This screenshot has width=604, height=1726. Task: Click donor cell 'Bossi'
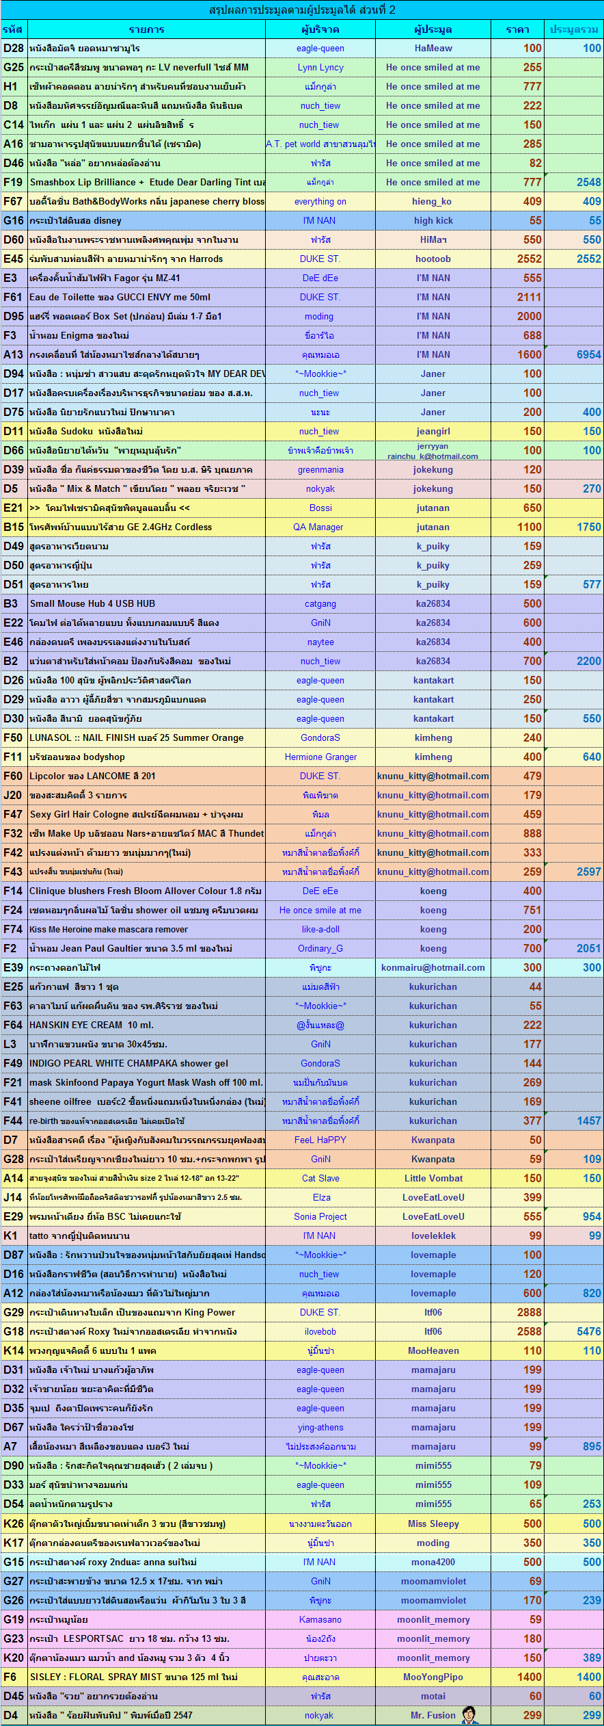320,508
